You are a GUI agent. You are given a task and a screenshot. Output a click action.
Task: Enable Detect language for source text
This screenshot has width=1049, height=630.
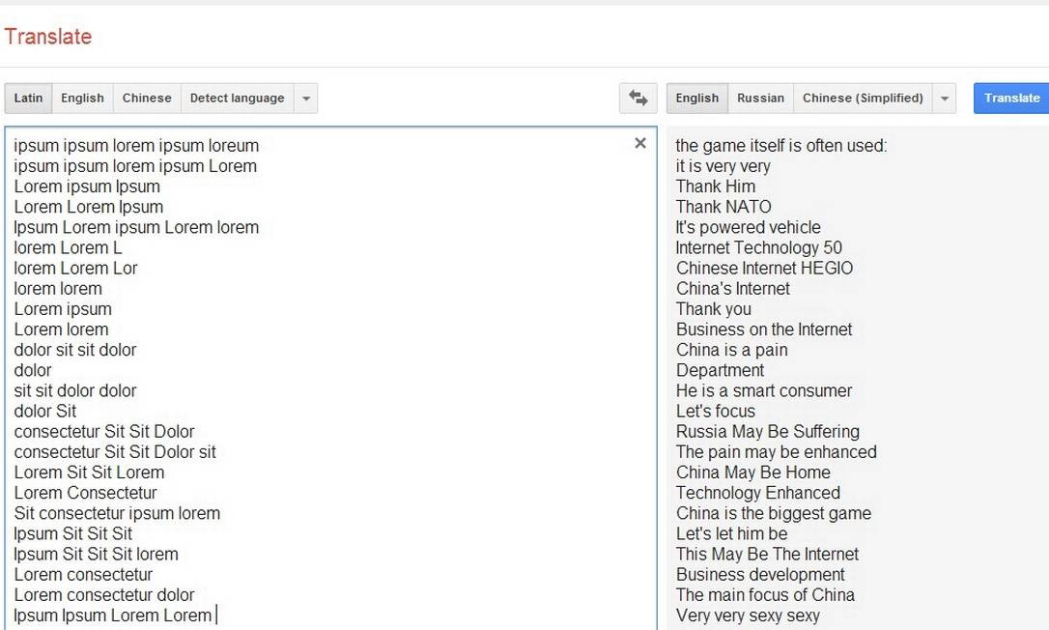tap(237, 99)
